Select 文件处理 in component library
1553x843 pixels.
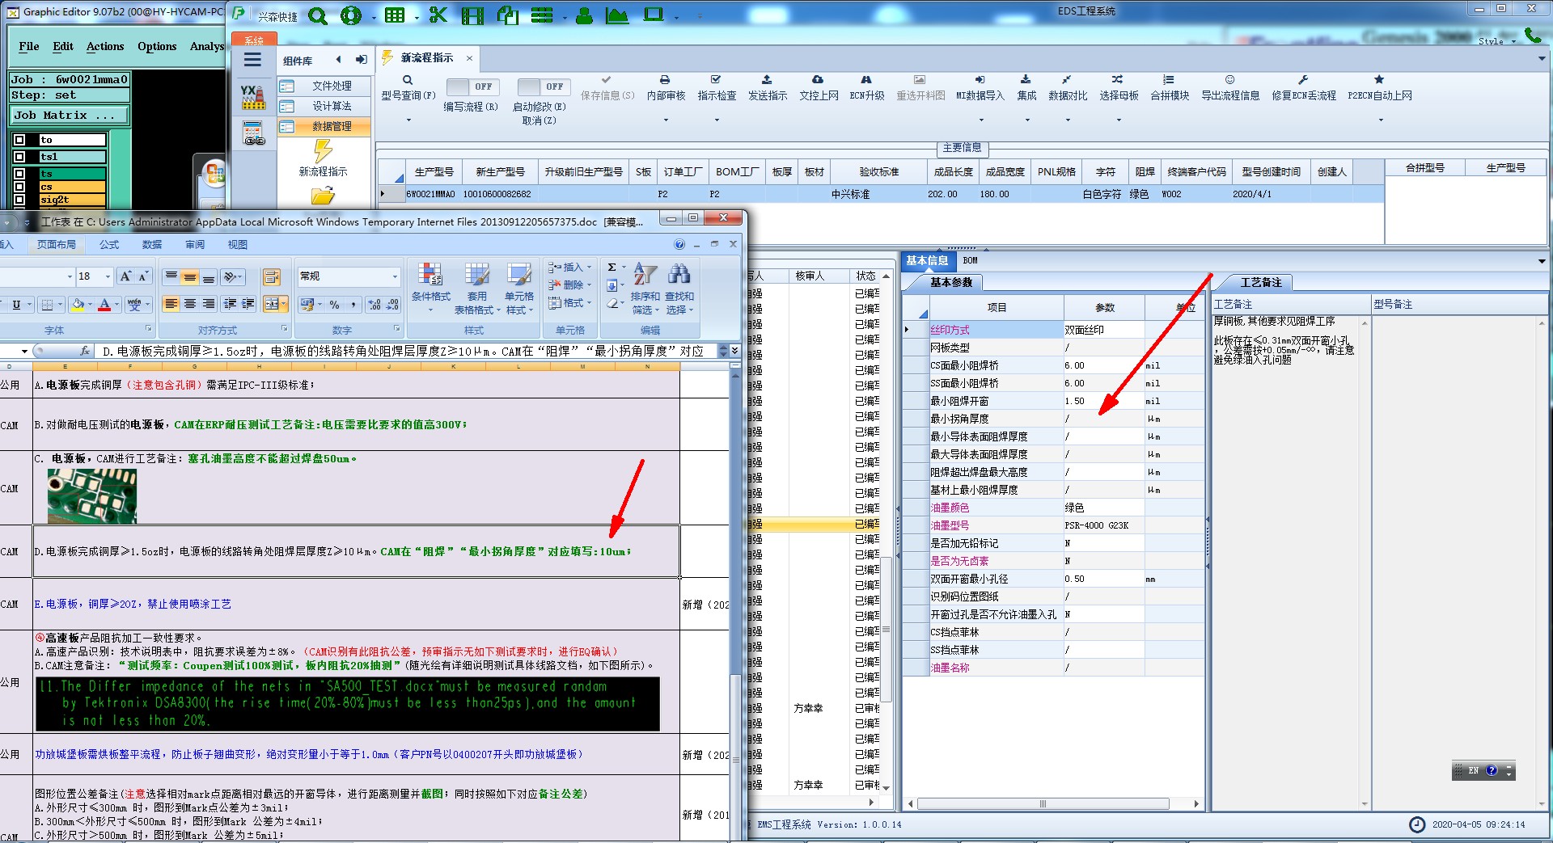tap(324, 86)
